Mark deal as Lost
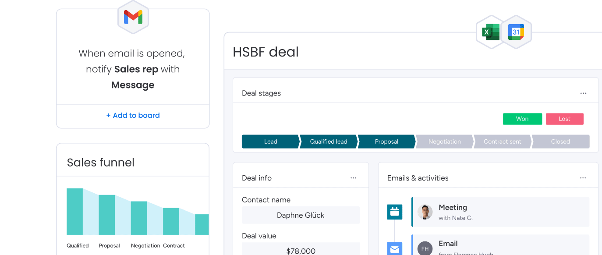The height and width of the screenshot is (255, 602). click(x=564, y=119)
